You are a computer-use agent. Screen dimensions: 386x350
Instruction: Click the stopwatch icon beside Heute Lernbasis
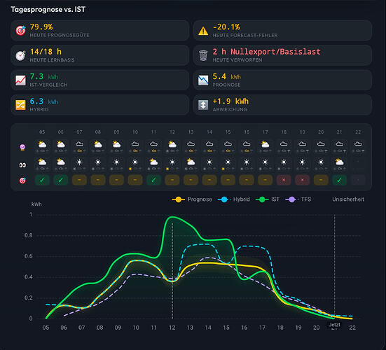21,55
